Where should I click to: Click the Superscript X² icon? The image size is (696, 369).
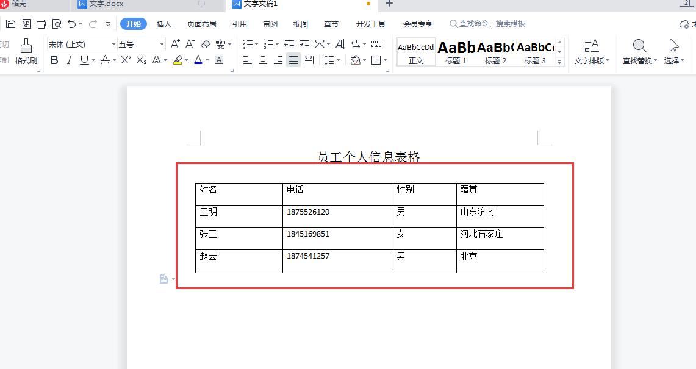click(126, 60)
